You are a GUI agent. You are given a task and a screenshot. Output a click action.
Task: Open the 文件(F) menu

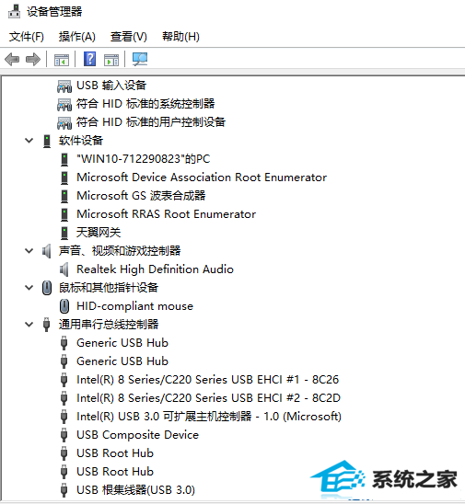(x=26, y=37)
